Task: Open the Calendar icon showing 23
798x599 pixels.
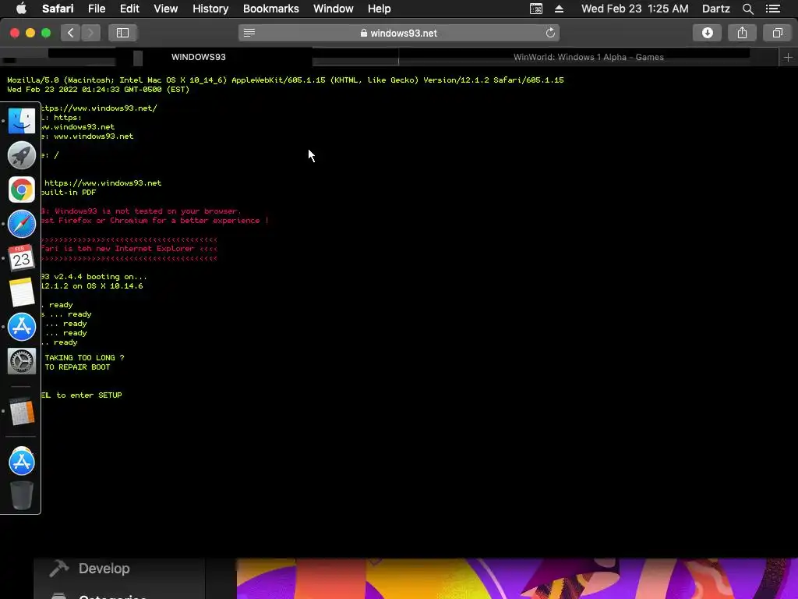Action: [x=21, y=257]
